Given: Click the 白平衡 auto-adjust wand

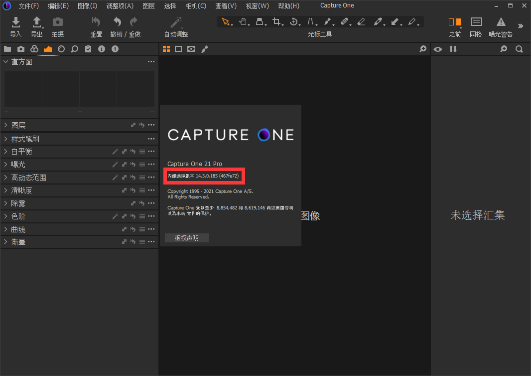Looking at the screenshot, I should (115, 152).
